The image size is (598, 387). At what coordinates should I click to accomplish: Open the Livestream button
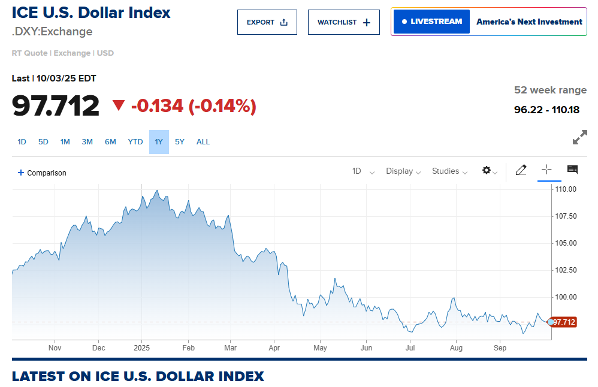[431, 22]
